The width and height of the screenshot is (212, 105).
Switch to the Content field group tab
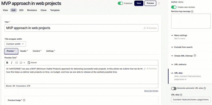point(37,51)
